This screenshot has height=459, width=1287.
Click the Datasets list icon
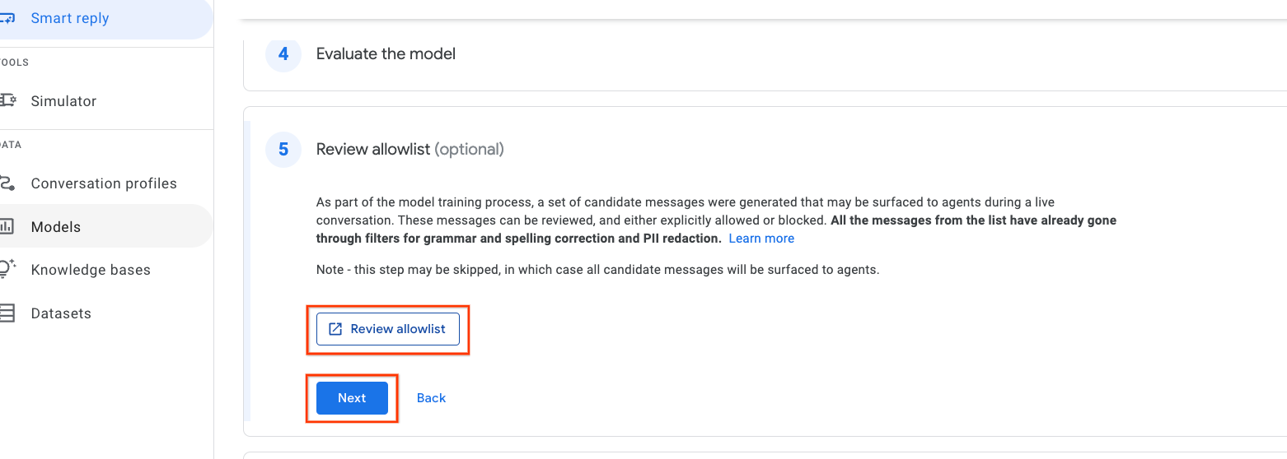click(7, 313)
